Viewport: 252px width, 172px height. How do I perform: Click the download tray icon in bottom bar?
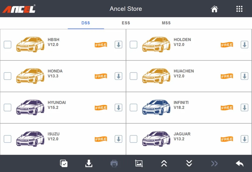(x=89, y=163)
